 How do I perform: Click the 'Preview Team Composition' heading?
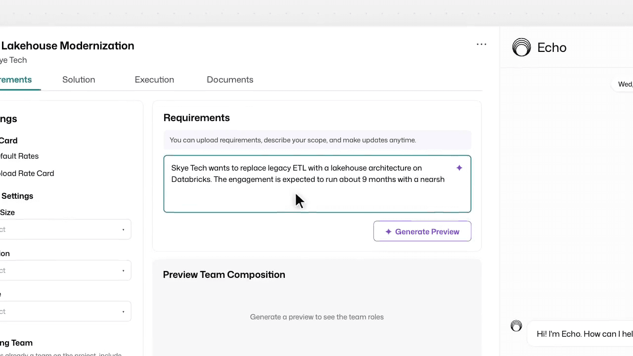pos(224,274)
